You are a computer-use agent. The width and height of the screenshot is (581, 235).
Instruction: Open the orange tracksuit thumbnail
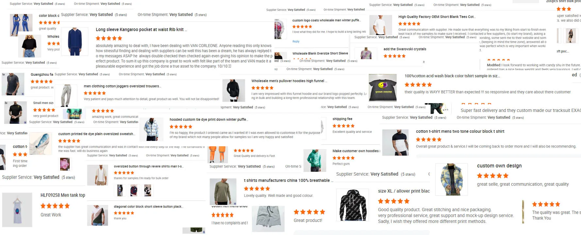coord(218,155)
